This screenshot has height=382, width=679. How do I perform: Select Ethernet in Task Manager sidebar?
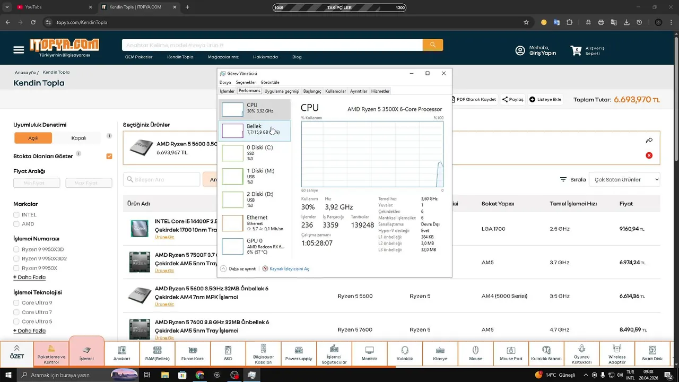255,223
